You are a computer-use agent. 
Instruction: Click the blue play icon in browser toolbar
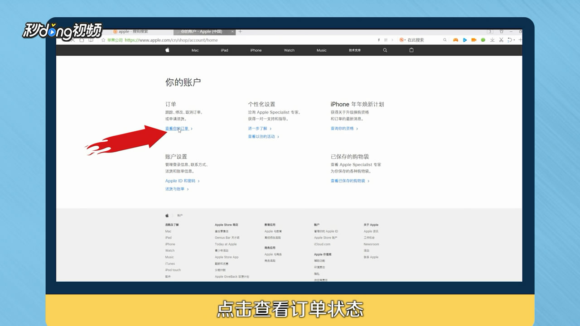(x=465, y=40)
